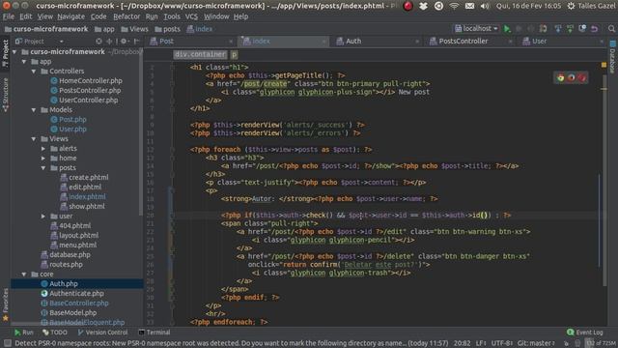The height and width of the screenshot is (348, 618).
Task: Open the Structure side tool window
Action: click(5, 95)
